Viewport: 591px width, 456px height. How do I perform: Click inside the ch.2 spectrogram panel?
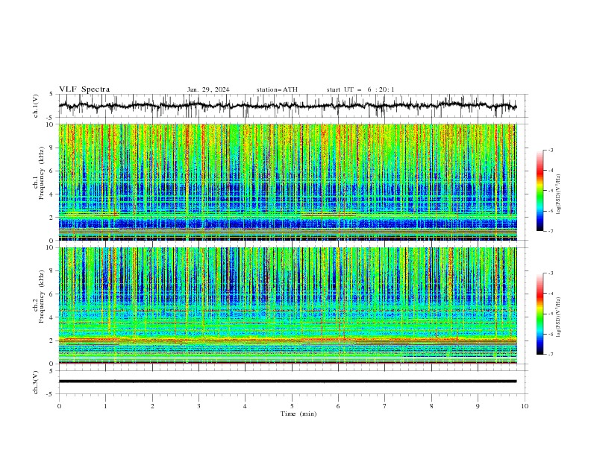(x=287, y=305)
